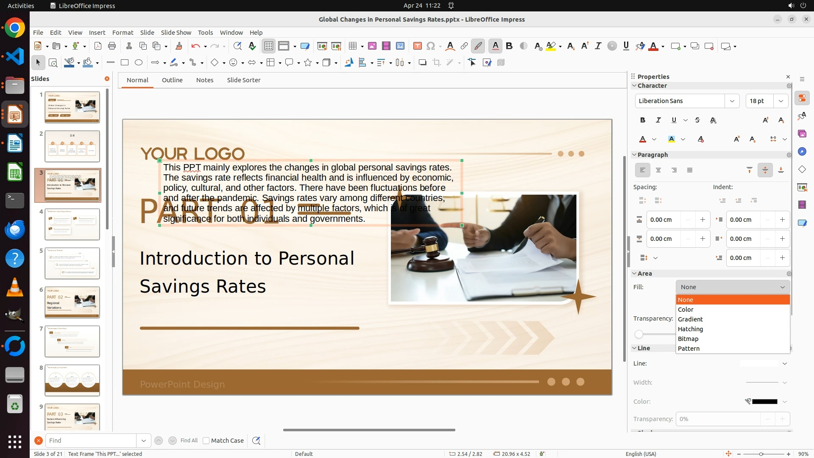Open the font size dropdown
The width and height of the screenshot is (814, 458).
tap(781, 101)
